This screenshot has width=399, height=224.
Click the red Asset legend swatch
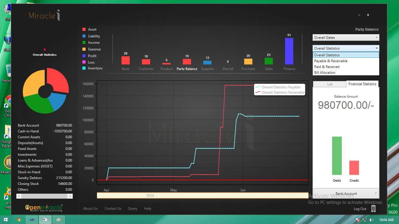click(84, 29)
